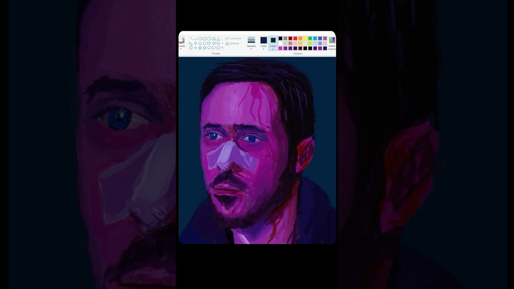Pick the black color swatch
Viewport: 514px width, 289px height.
[x=280, y=39]
